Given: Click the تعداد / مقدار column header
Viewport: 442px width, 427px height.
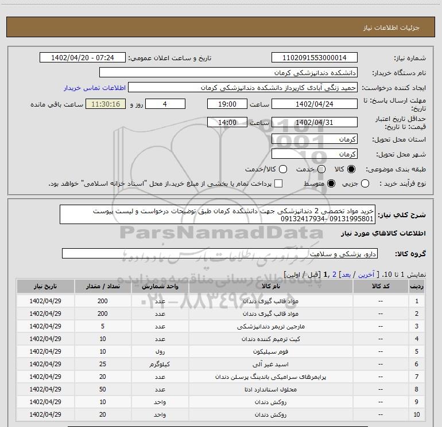Looking at the screenshot, I should (103, 286).
